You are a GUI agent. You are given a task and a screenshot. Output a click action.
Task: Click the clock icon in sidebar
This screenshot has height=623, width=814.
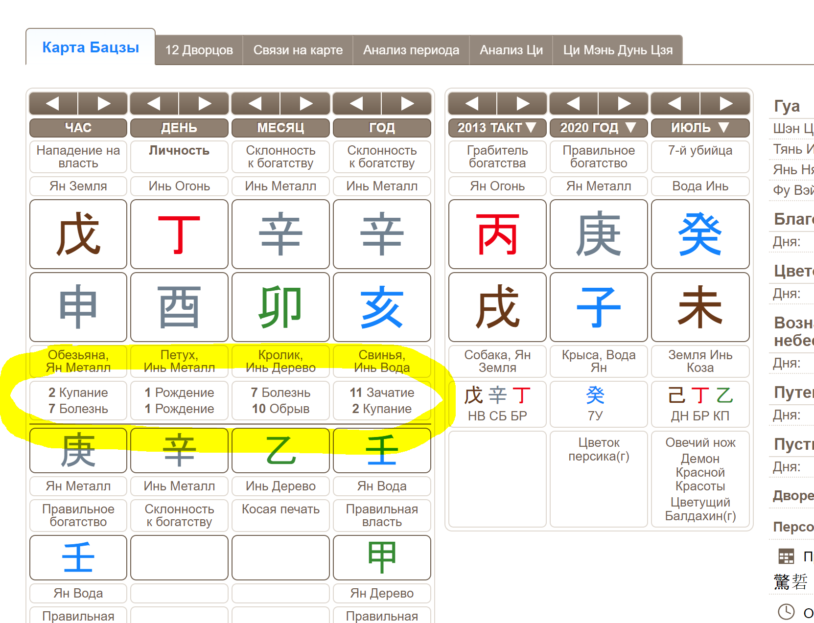coord(786,612)
